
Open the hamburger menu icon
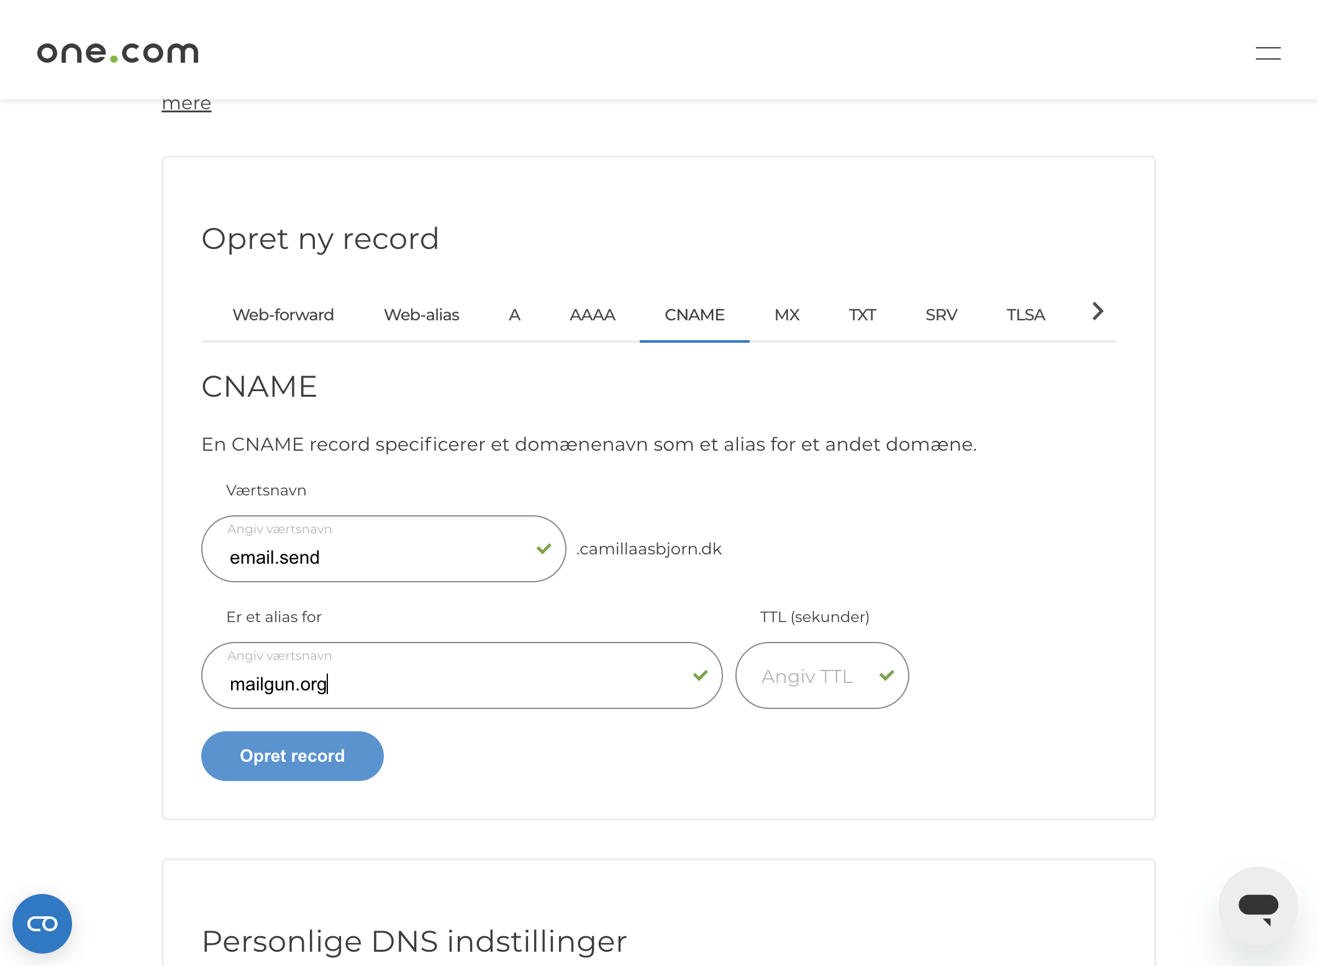[x=1268, y=53]
